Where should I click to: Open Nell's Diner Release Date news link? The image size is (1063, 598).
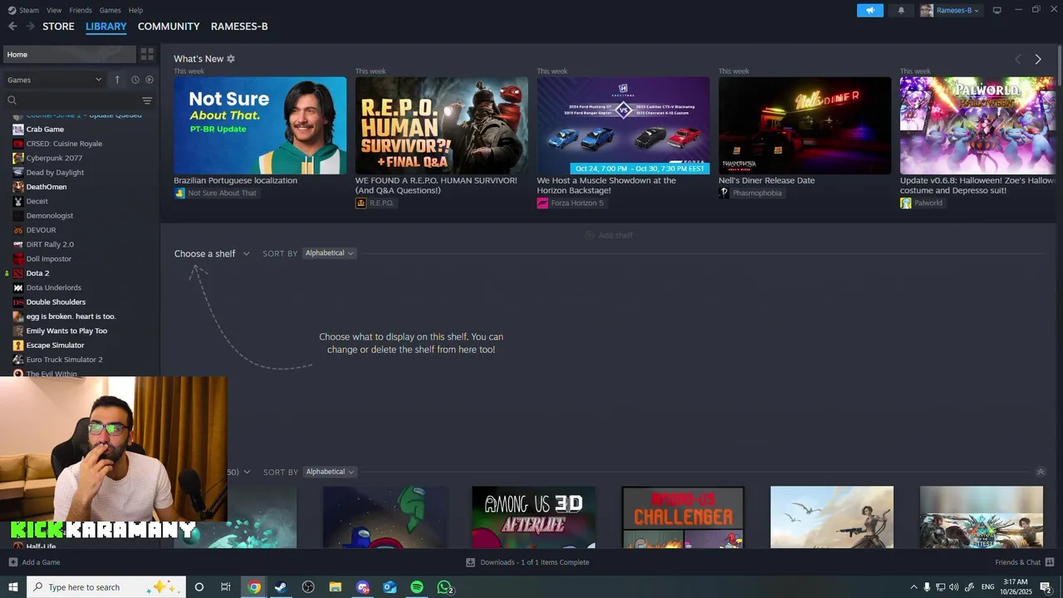coord(767,180)
